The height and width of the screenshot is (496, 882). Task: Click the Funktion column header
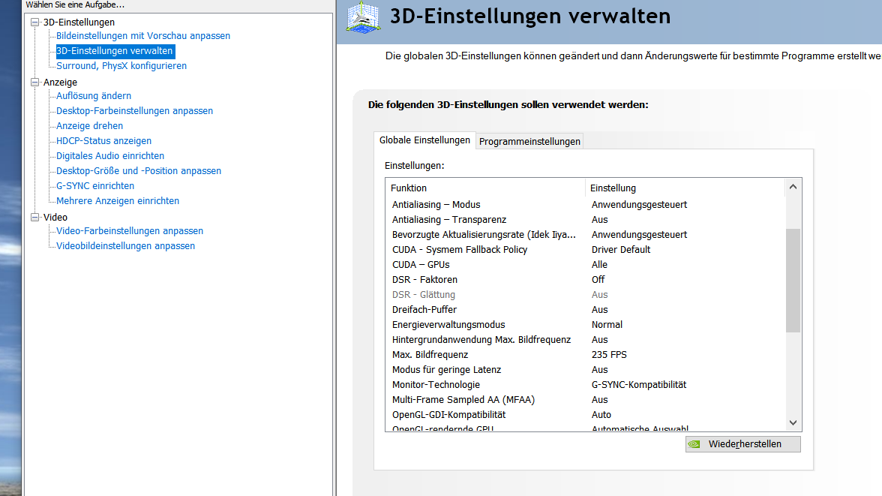[x=485, y=188]
